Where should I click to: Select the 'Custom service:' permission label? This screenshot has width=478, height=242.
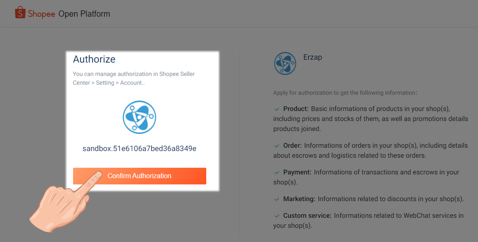pyautogui.click(x=307, y=215)
